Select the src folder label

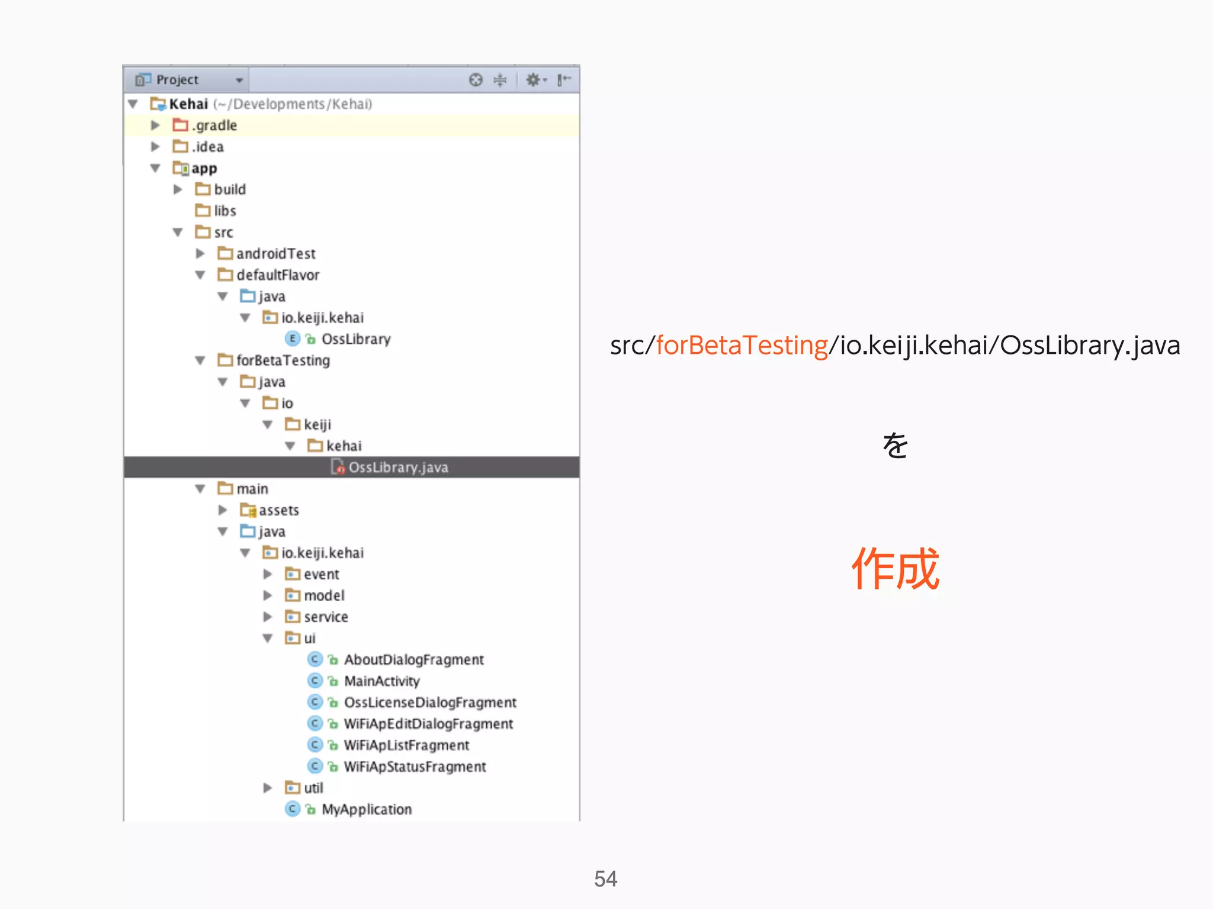[223, 233]
